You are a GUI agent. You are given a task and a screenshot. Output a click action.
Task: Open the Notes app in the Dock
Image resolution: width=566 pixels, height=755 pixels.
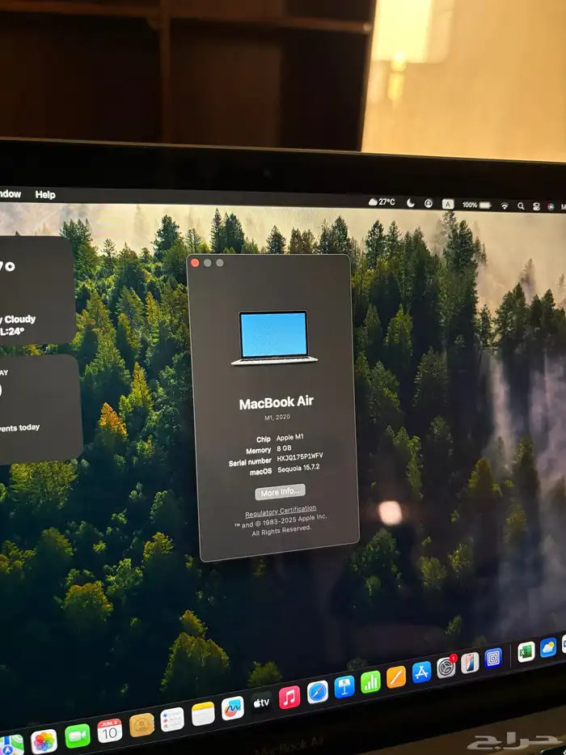click(x=203, y=714)
